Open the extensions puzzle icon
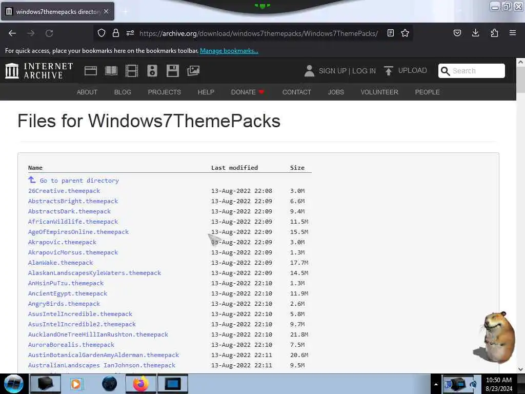The image size is (525, 394). (494, 33)
